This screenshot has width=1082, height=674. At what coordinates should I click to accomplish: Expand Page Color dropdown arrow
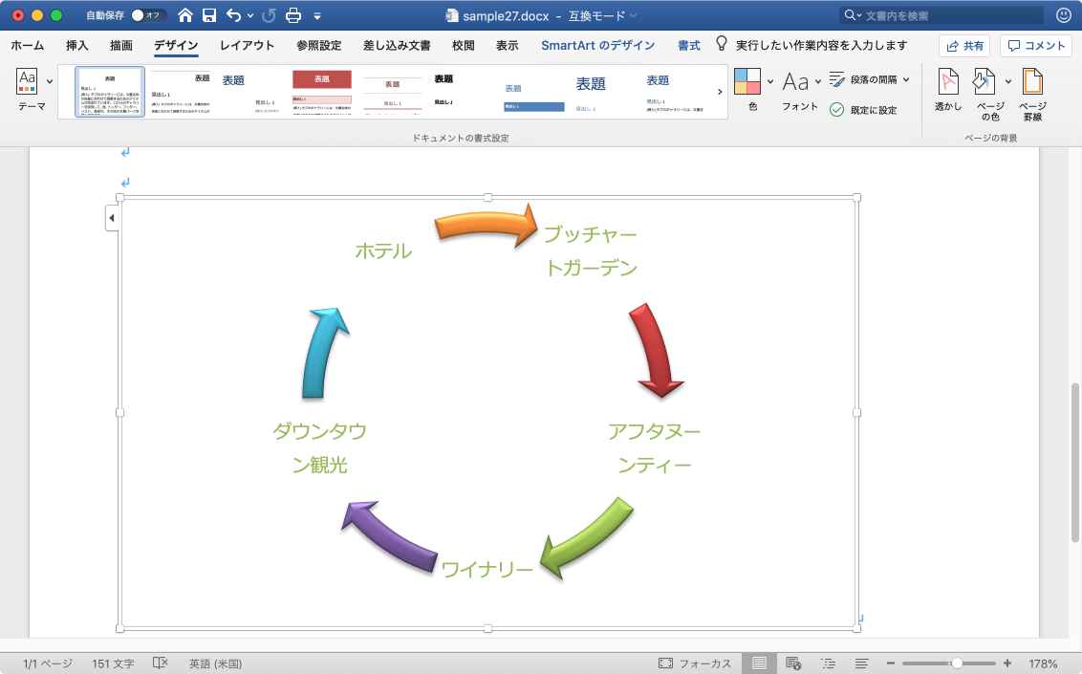click(x=1008, y=80)
